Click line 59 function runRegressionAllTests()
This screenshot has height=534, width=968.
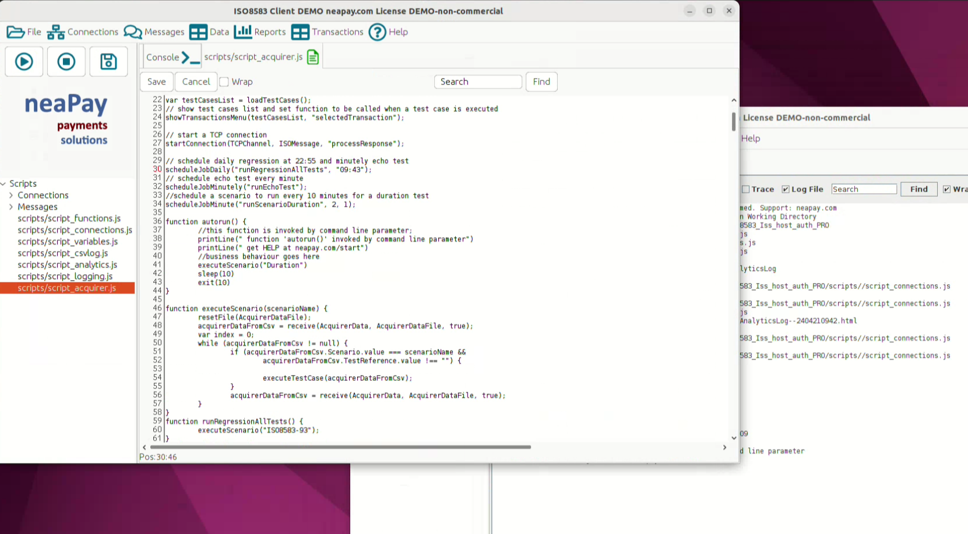234,421
